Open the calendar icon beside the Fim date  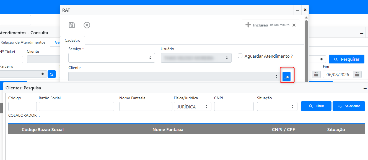coord(357,74)
